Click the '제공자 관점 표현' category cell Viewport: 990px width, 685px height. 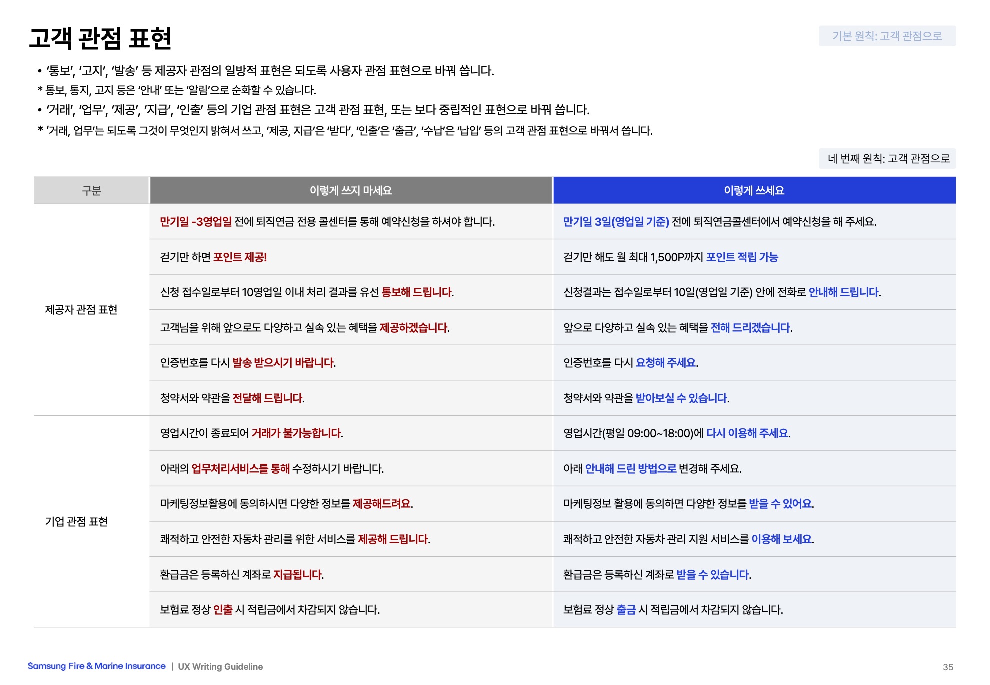click(81, 310)
